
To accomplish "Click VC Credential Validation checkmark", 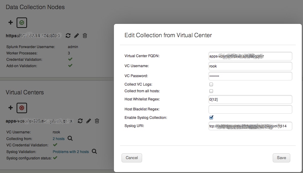I will point(55,145).
